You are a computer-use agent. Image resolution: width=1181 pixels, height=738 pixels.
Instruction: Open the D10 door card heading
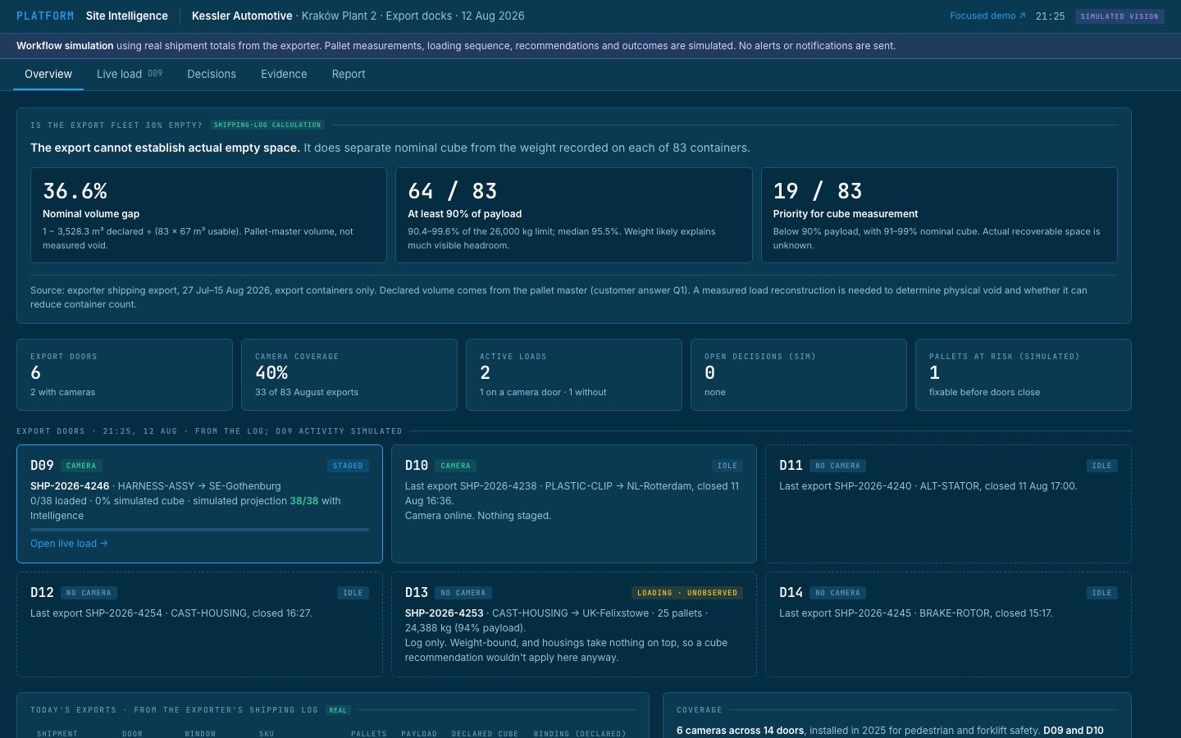click(417, 465)
